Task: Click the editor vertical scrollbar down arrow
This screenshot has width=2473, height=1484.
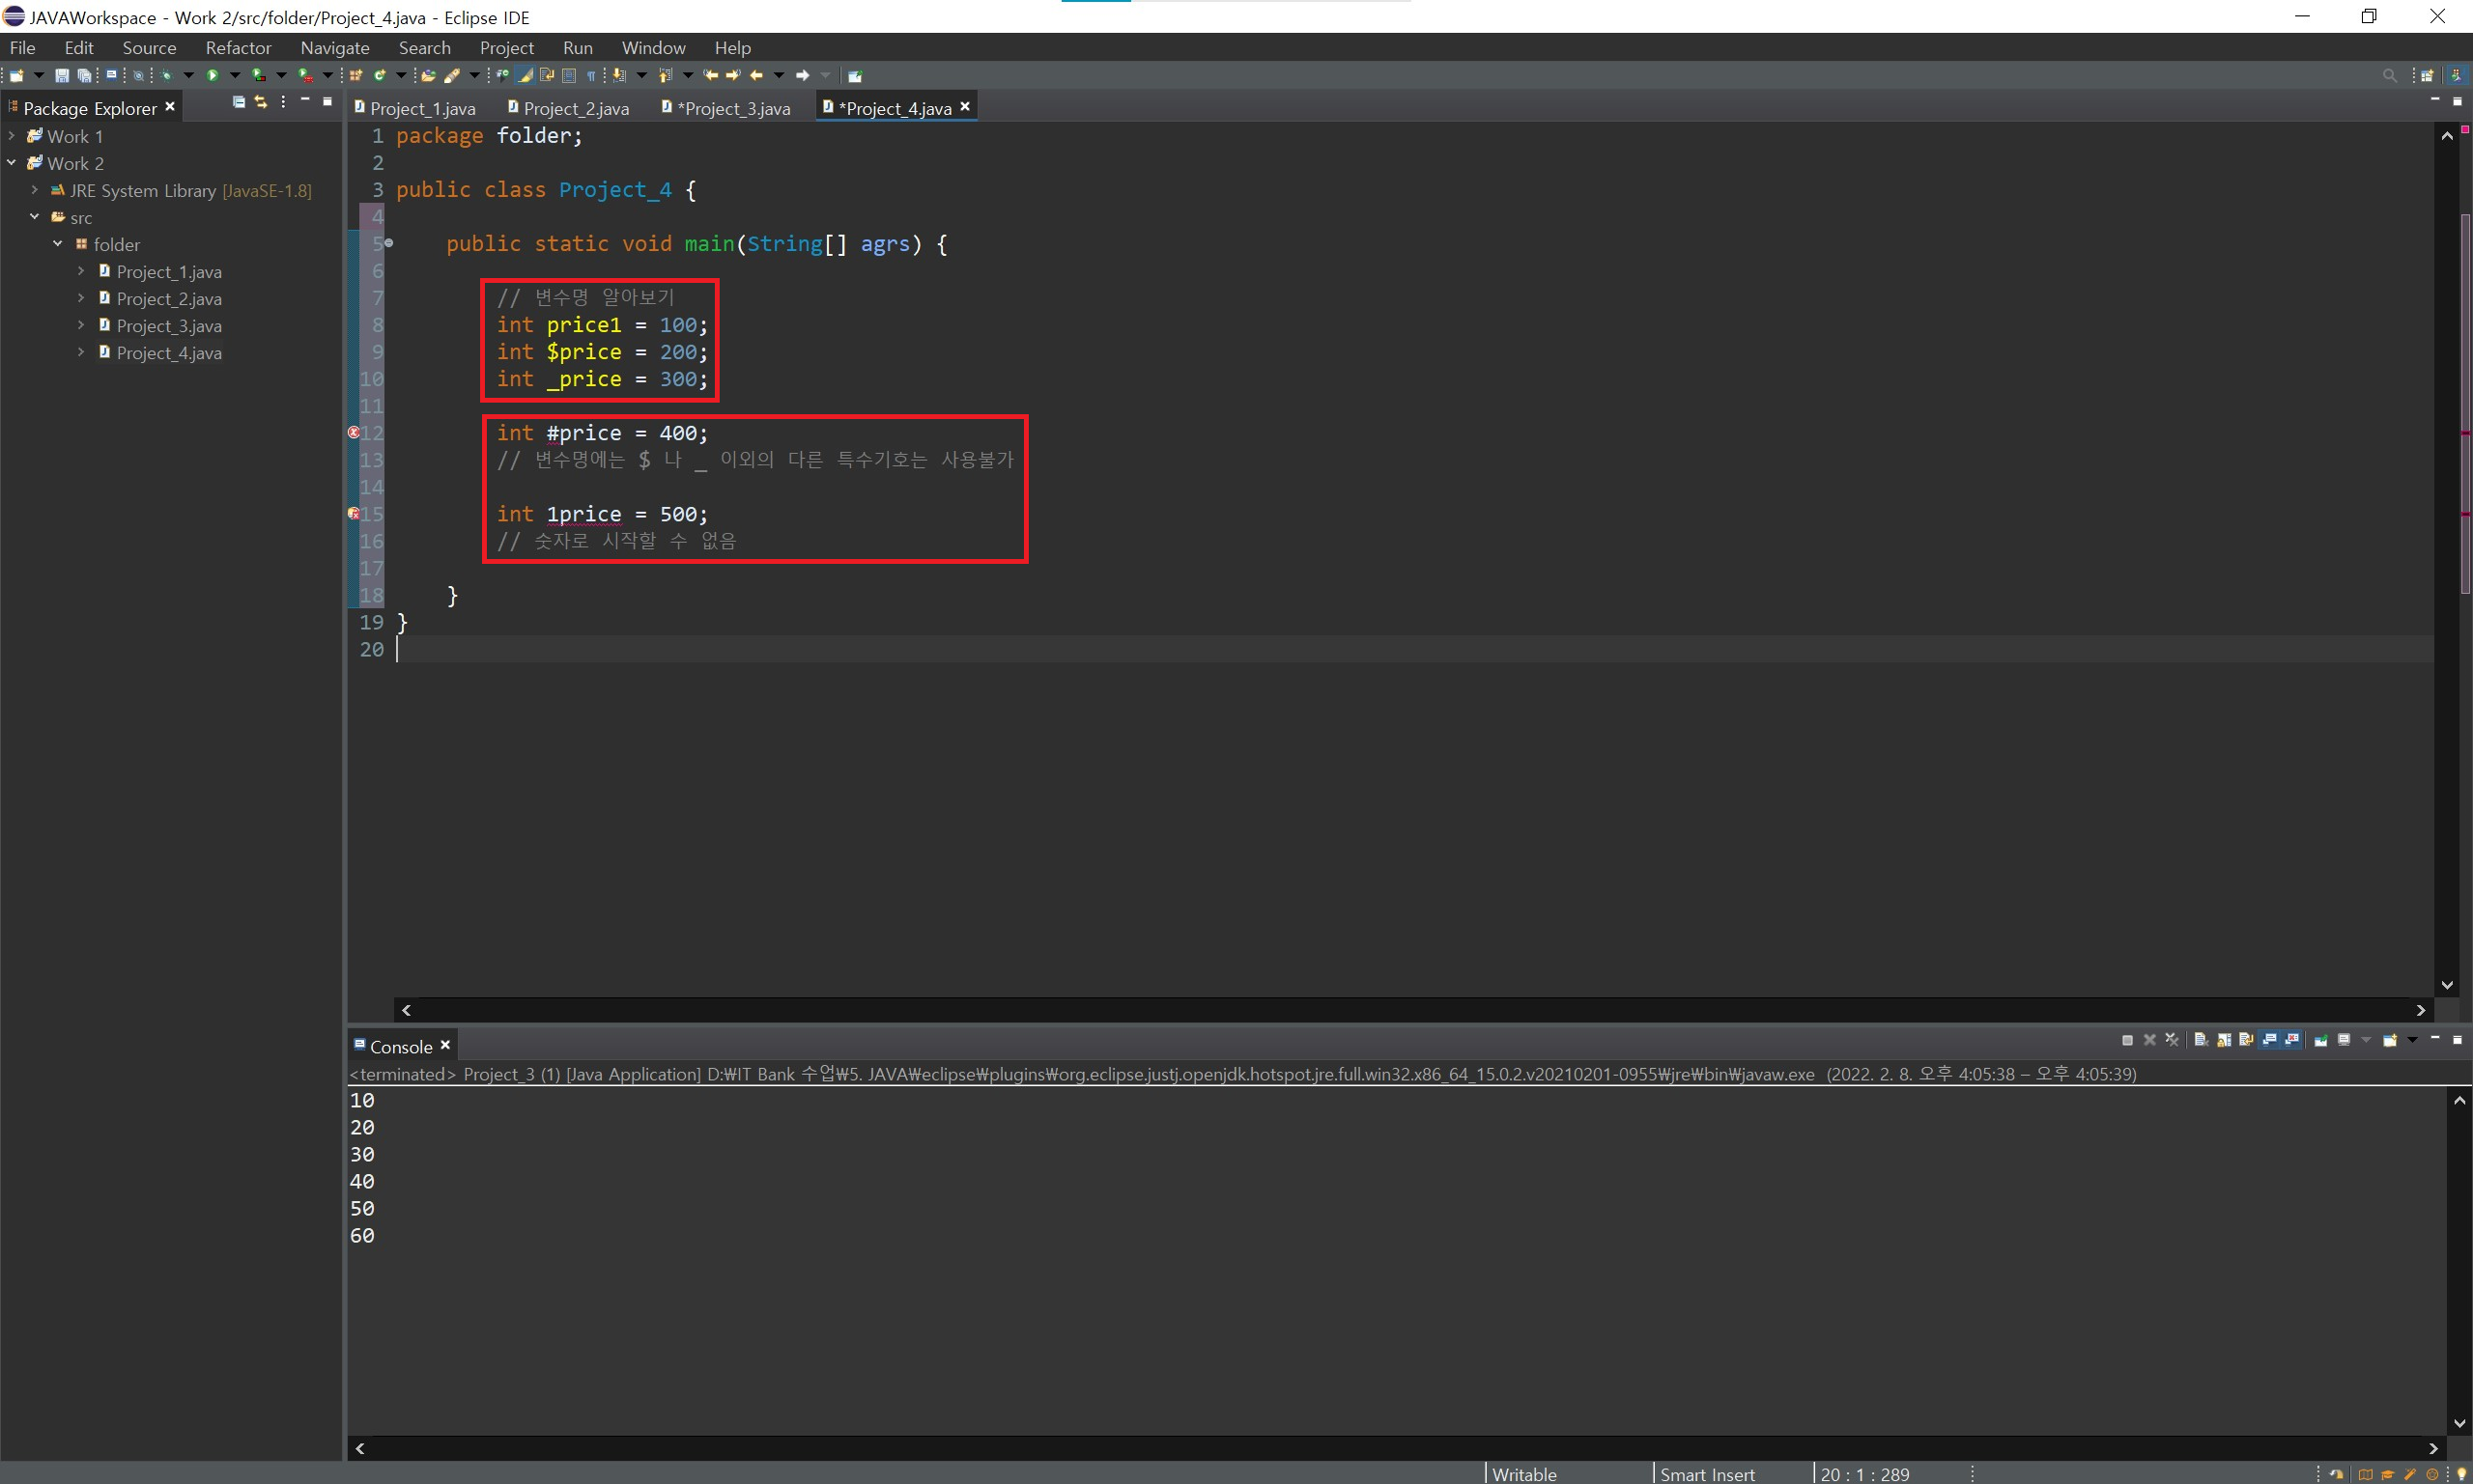Action: (2447, 986)
